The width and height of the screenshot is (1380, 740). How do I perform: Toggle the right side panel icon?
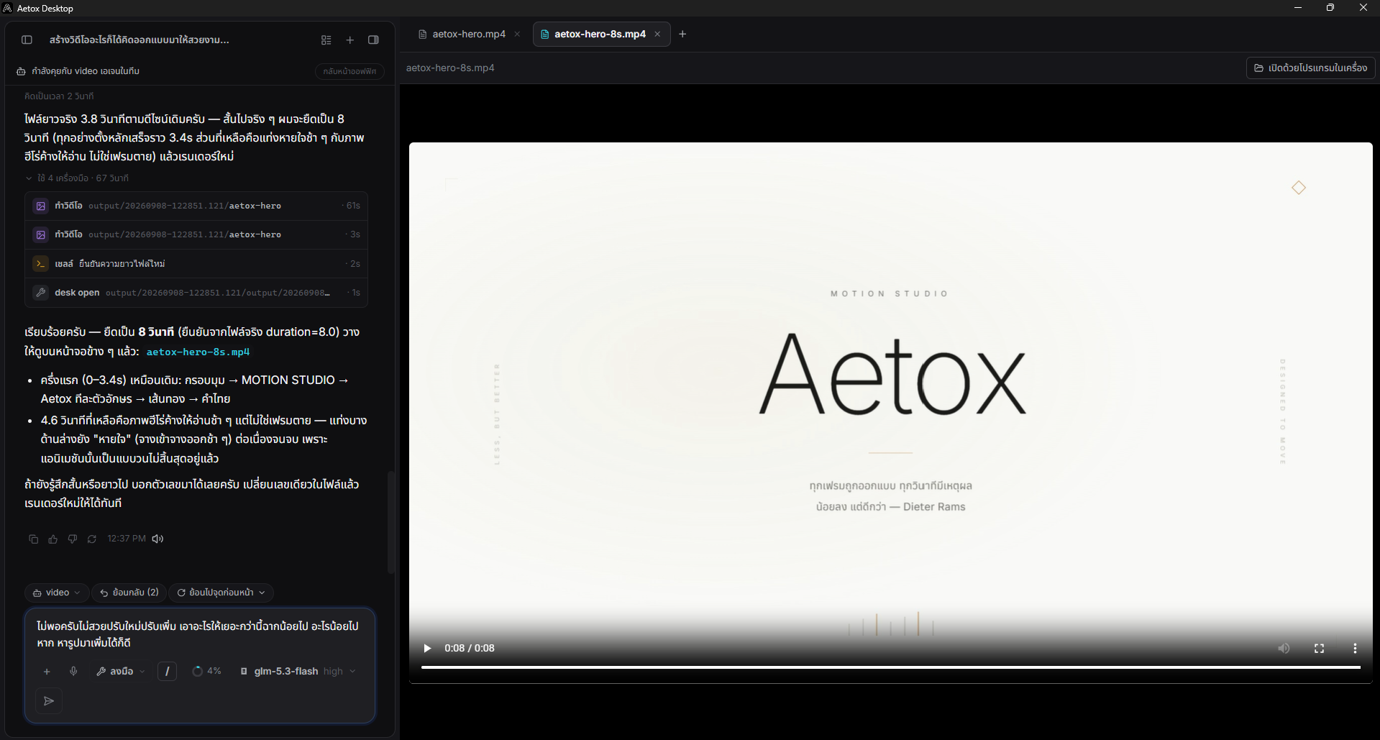click(x=373, y=40)
